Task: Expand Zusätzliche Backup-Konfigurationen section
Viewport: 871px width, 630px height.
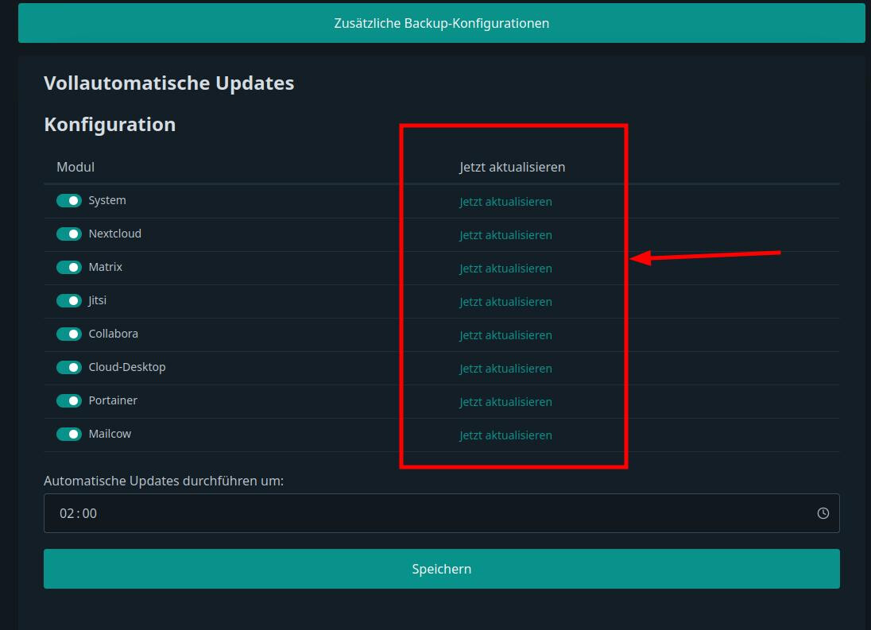Action: click(x=441, y=23)
